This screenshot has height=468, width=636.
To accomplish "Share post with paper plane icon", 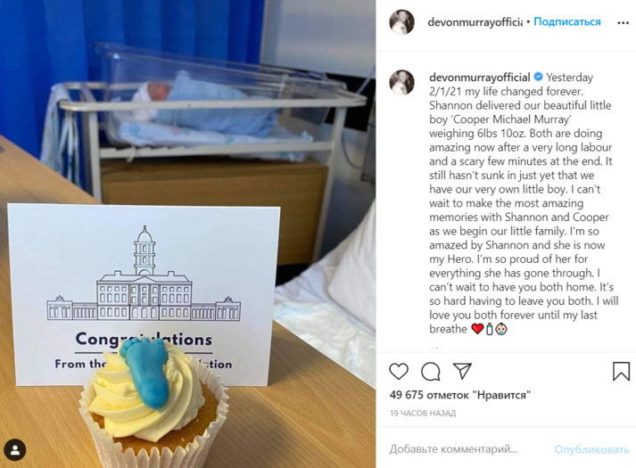I will pyautogui.click(x=462, y=371).
